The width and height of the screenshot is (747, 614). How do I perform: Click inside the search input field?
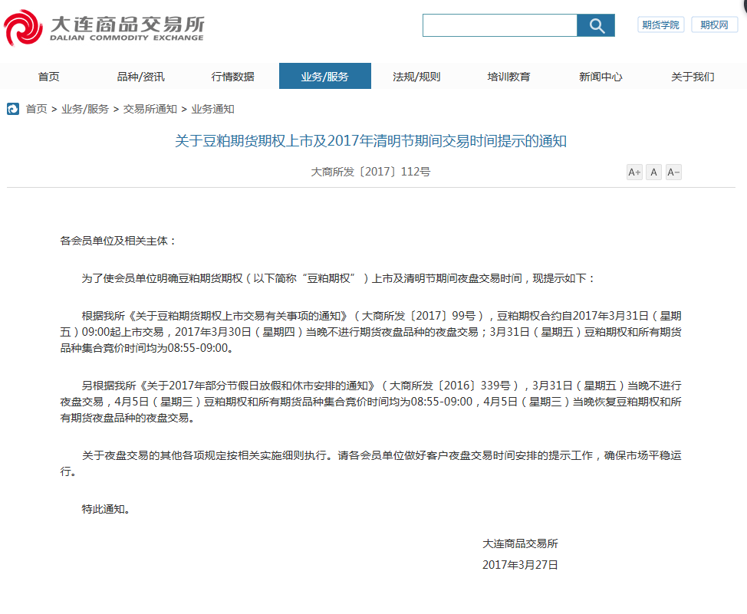[x=499, y=25]
